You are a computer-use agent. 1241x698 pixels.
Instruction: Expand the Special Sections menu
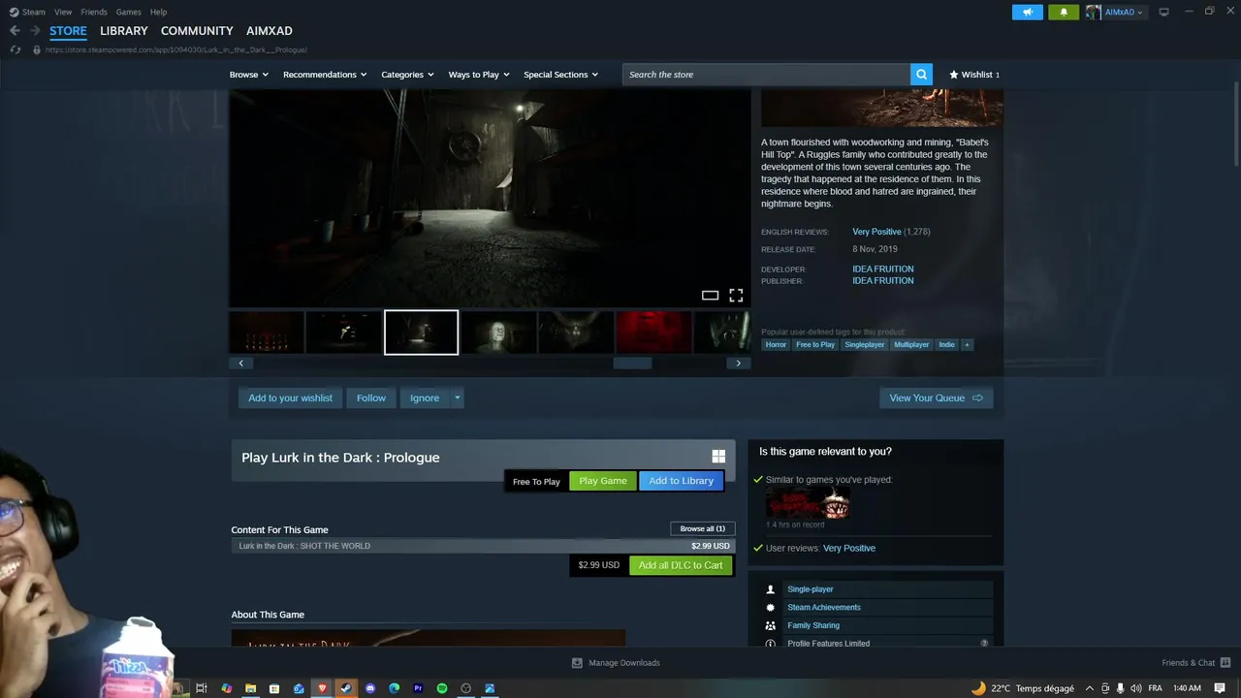(x=560, y=75)
